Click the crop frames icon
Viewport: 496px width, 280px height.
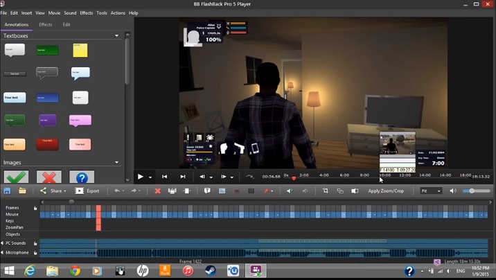point(172,191)
